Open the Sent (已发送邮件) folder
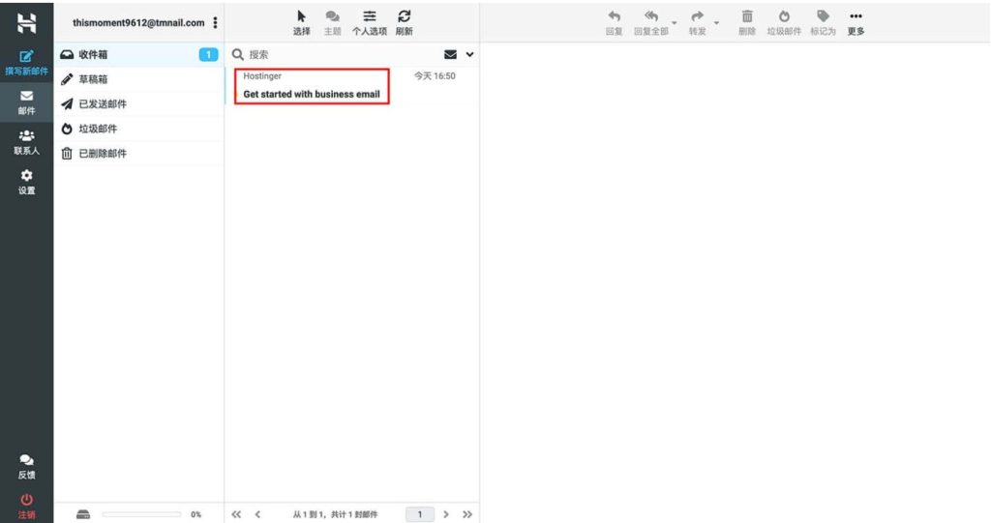 point(139,103)
